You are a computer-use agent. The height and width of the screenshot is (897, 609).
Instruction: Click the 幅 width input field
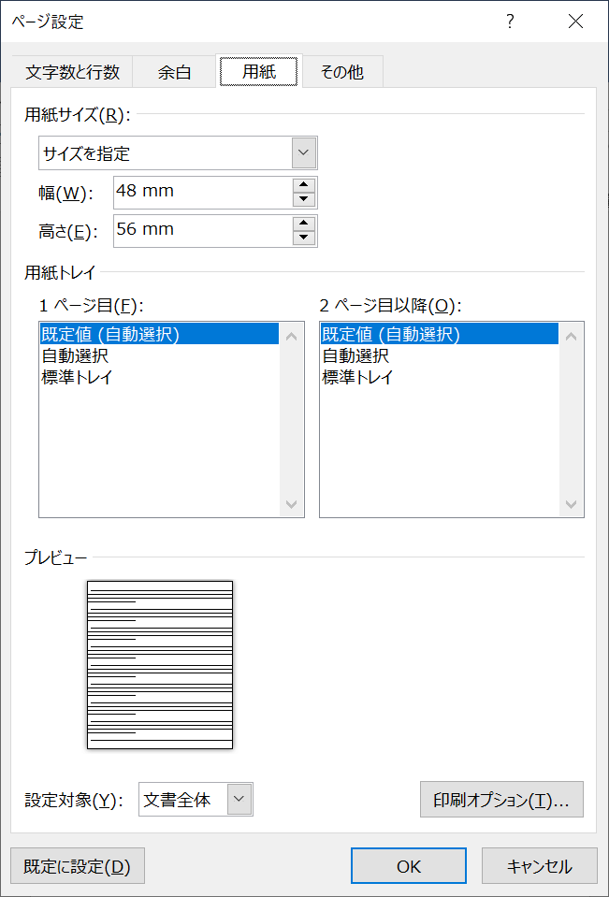pos(202,193)
